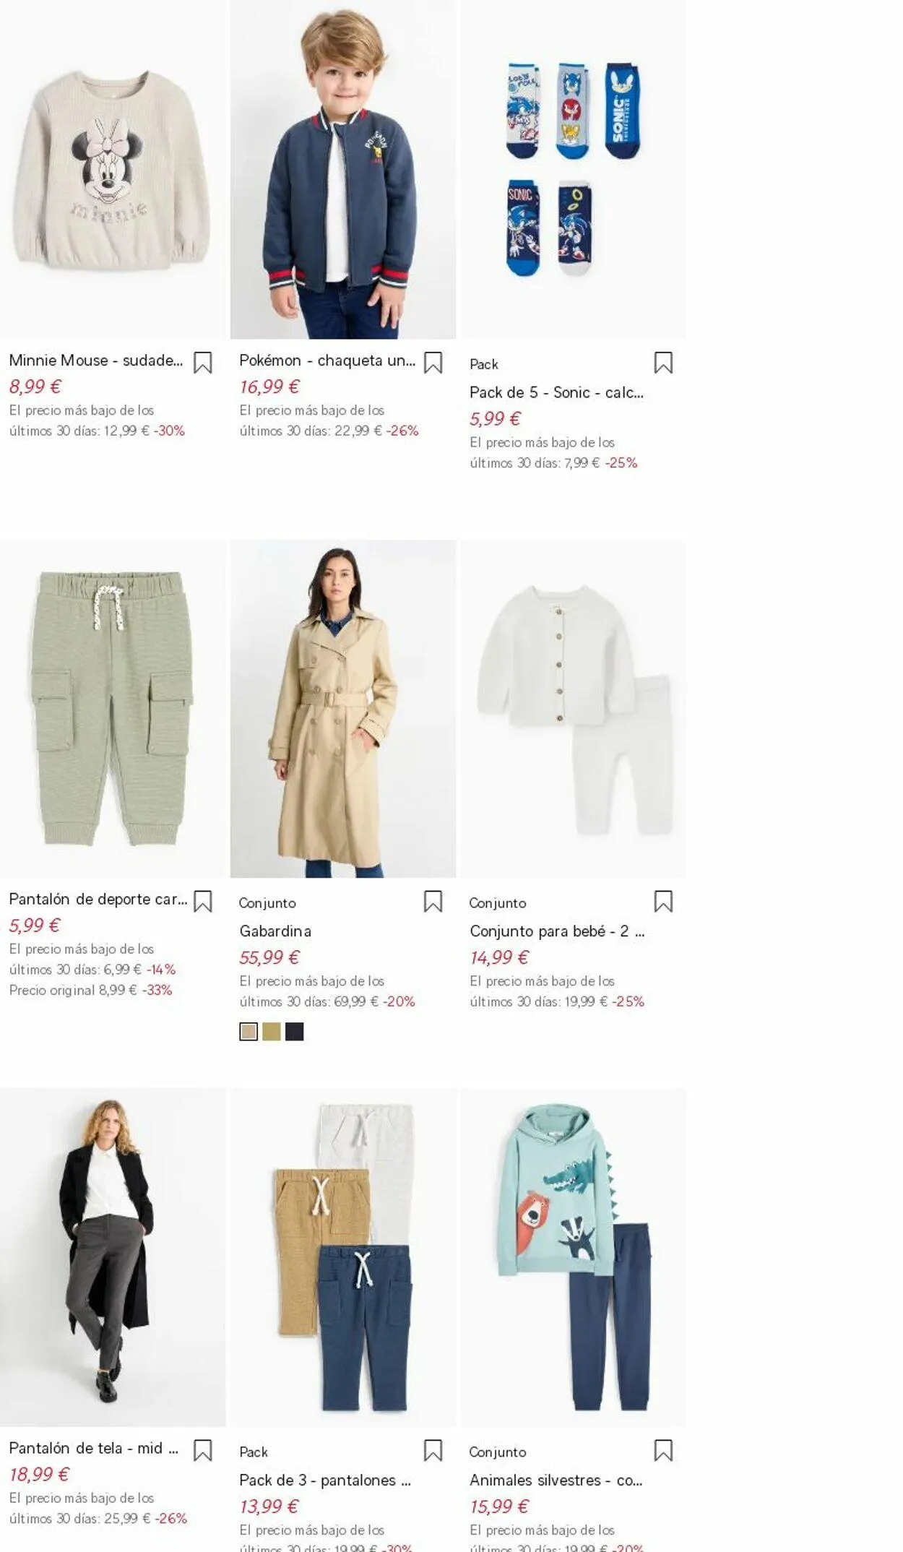Open Pack de 5 Sonic socks link

point(556,392)
